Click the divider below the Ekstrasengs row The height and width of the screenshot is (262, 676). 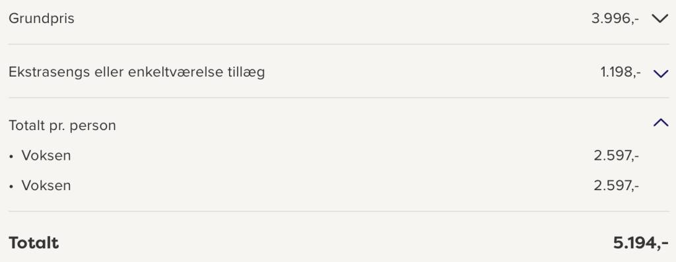click(339, 98)
